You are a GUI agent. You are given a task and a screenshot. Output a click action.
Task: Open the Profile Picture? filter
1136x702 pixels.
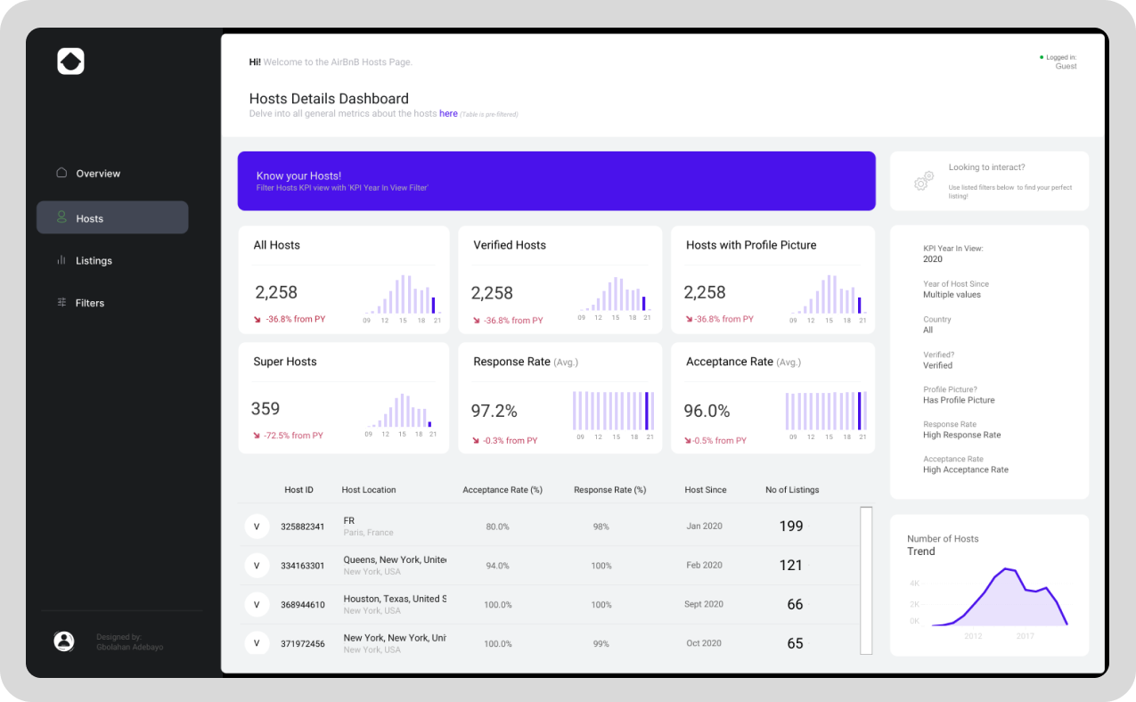(x=959, y=395)
